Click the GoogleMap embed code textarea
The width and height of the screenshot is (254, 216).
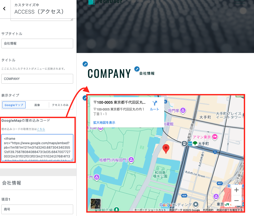point(37,148)
